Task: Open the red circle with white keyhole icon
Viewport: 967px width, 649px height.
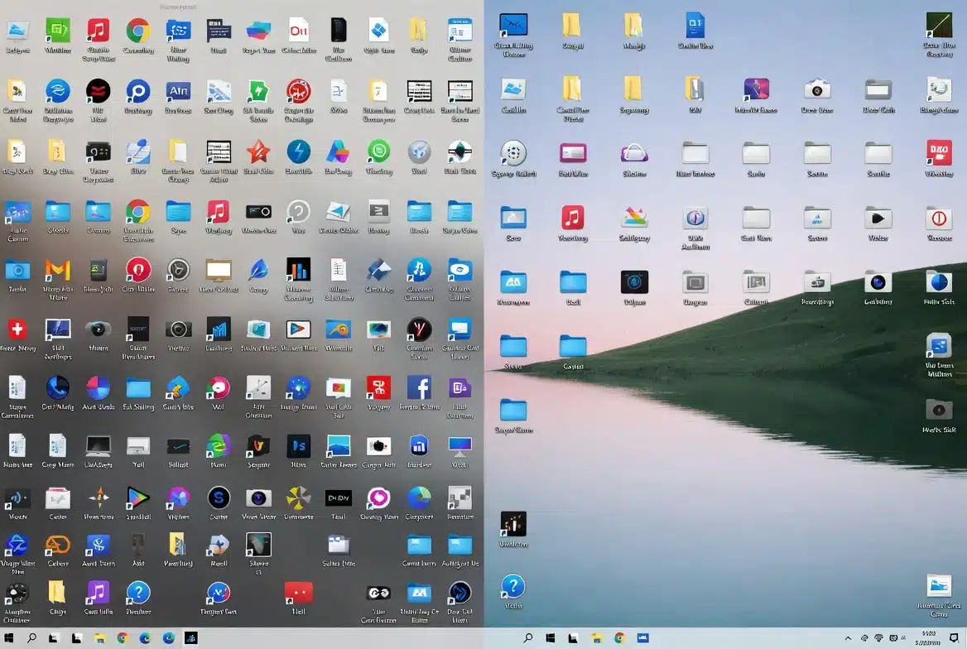Action: pos(138,270)
